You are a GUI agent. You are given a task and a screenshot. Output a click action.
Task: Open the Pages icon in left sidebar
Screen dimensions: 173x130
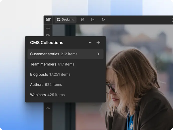point(48,35)
